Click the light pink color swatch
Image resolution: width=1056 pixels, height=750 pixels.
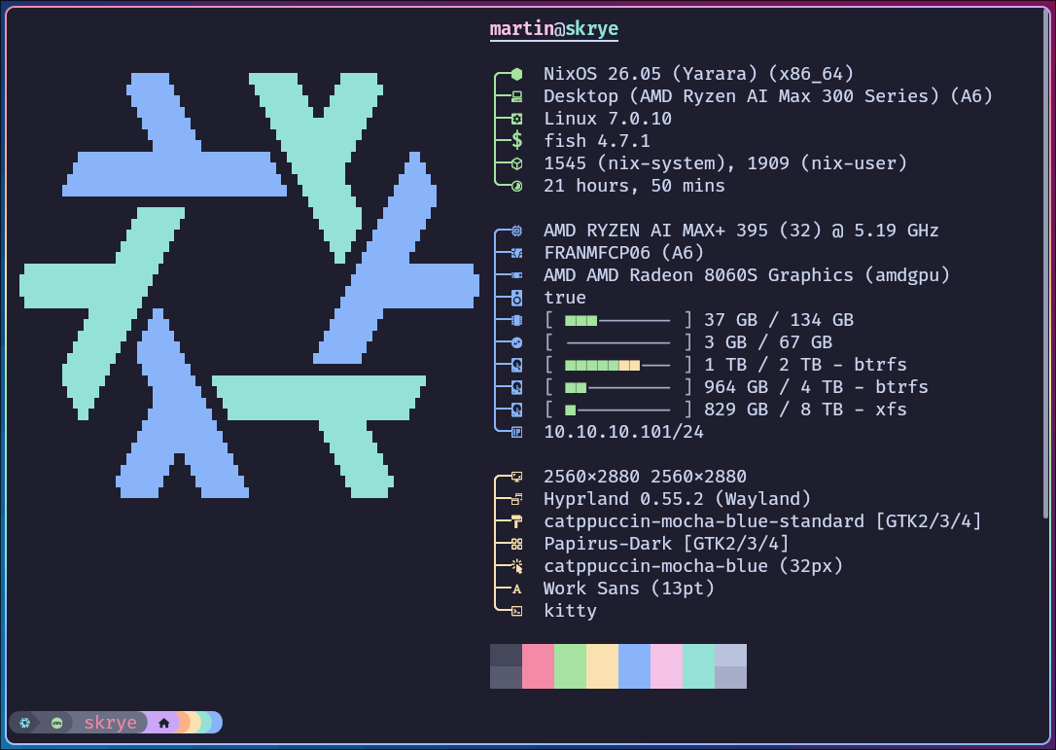pos(667,666)
